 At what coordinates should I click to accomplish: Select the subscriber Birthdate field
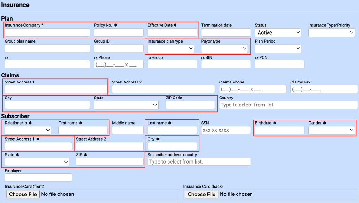click(279, 130)
